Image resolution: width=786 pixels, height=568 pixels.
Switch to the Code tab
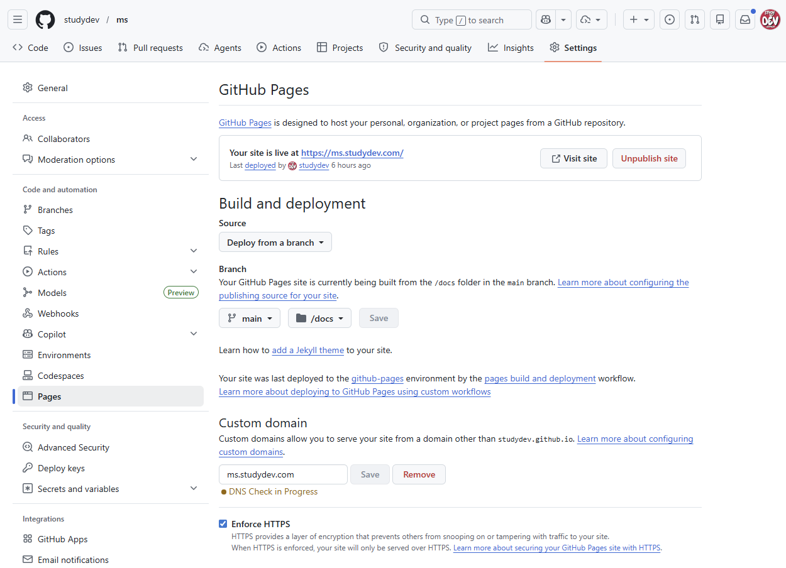[30, 48]
